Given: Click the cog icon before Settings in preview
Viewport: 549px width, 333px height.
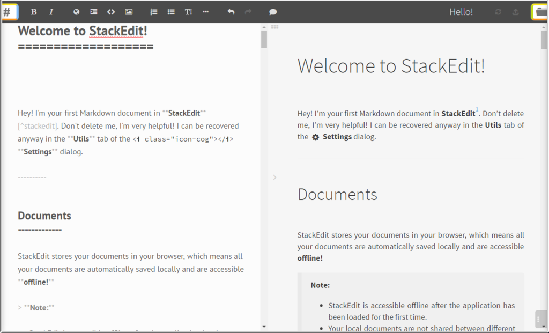Looking at the screenshot, I should tap(315, 137).
